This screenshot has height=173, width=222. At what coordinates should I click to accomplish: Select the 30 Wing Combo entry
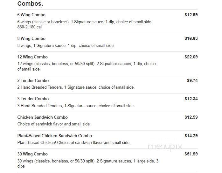[32, 154]
